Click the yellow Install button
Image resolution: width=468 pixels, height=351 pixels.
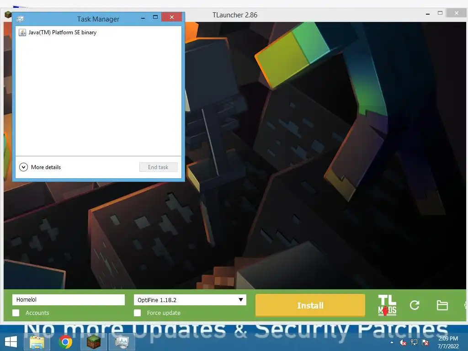click(x=310, y=305)
